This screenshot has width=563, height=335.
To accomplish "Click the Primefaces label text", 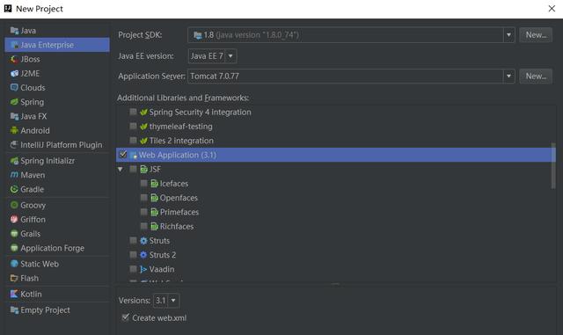I will pyautogui.click(x=179, y=212).
